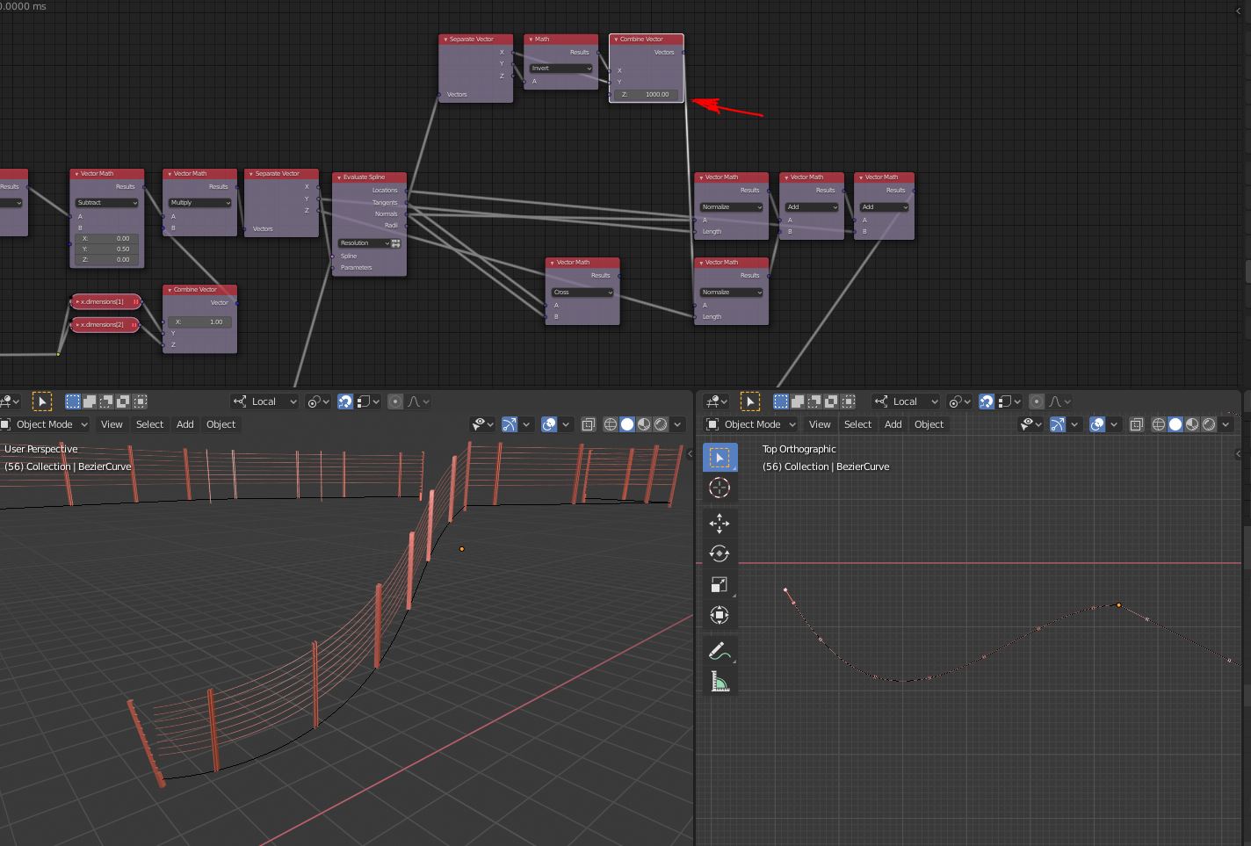Expand the x.dimensions[2] node
Screen dimensions: 1251x846
tap(77, 325)
